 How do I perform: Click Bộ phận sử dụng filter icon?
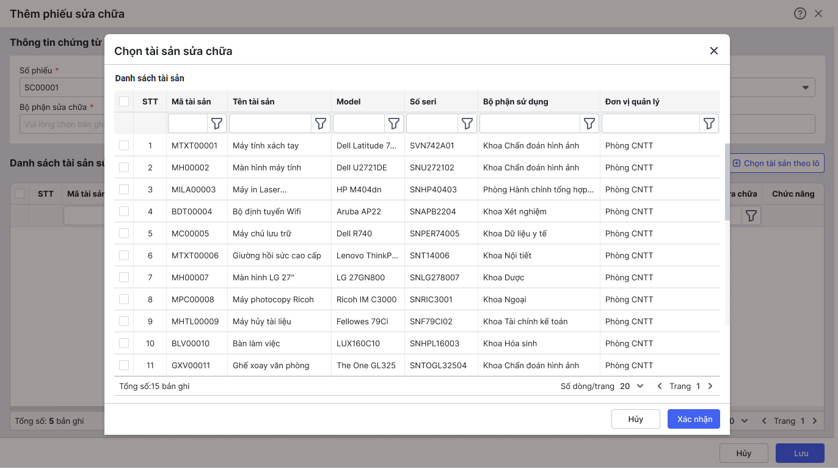589,124
